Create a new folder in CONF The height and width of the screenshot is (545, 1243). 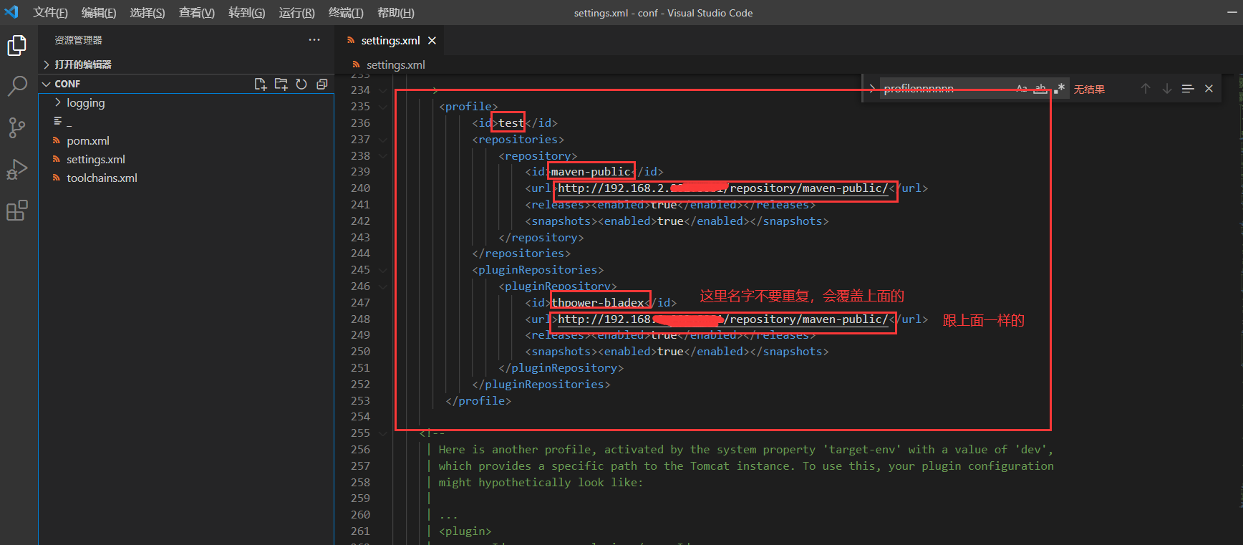point(281,84)
